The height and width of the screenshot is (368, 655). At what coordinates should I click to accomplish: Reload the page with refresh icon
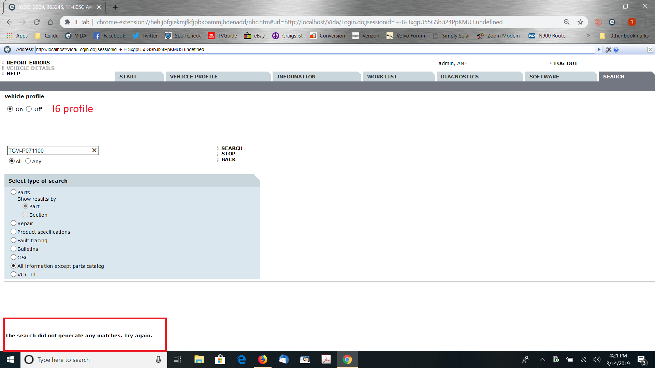(x=37, y=22)
